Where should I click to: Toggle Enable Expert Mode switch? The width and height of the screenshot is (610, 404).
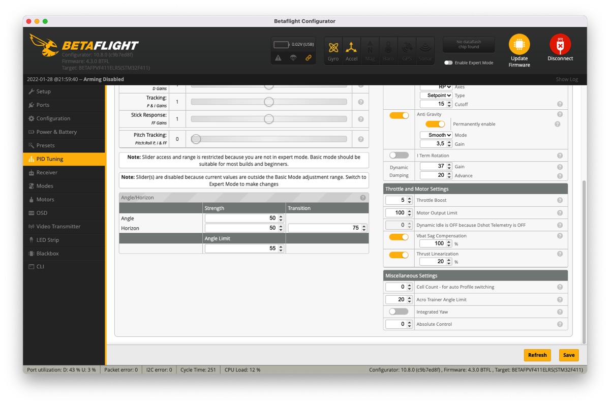click(448, 63)
